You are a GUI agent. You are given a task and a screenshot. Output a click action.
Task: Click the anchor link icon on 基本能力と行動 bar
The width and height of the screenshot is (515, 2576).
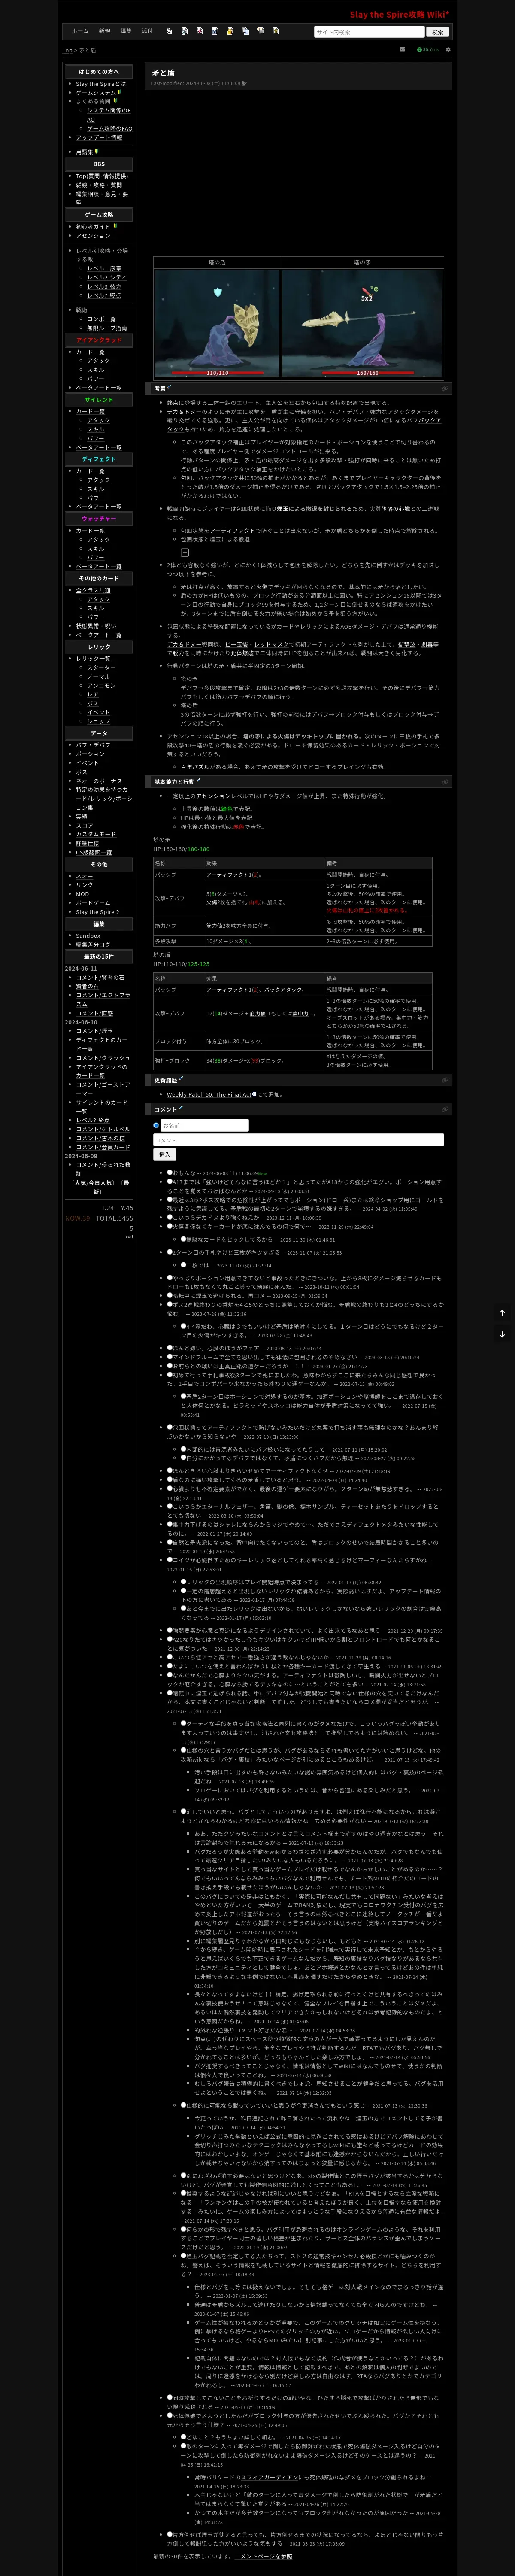pyautogui.click(x=445, y=782)
